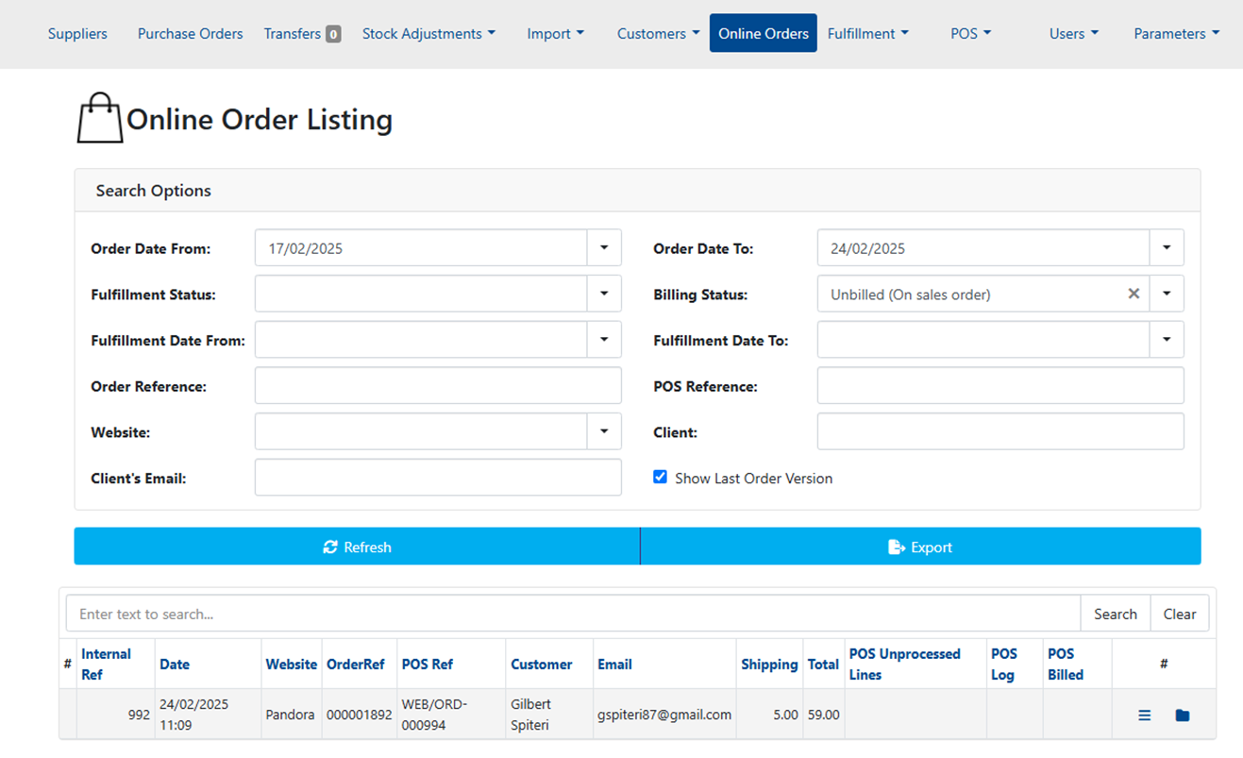Viewport: 1243px width, 758px height.
Task: Clear the Billing Status selection with X
Action: [1134, 294]
